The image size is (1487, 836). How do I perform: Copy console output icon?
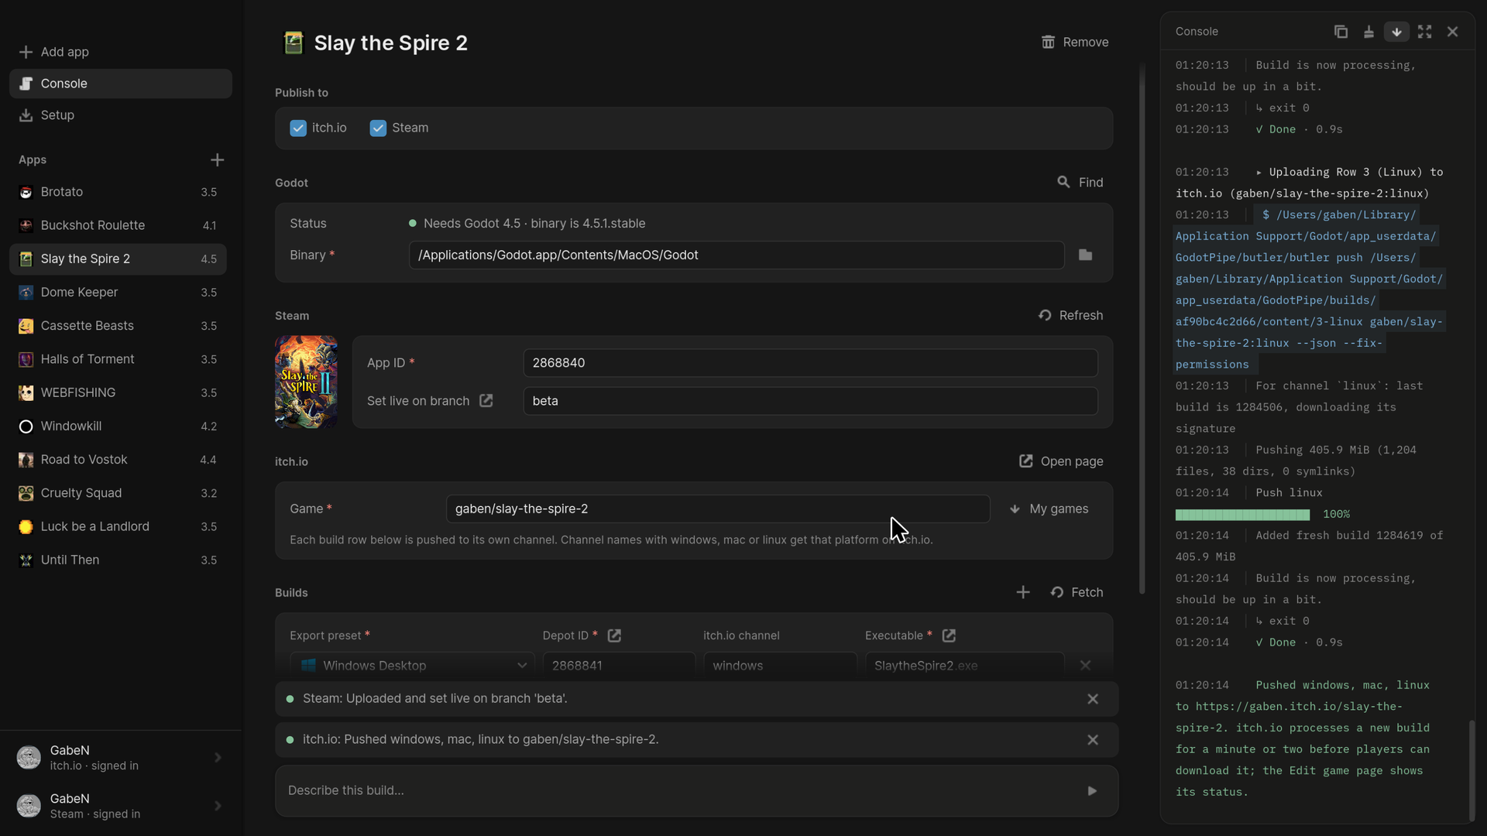point(1341,32)
